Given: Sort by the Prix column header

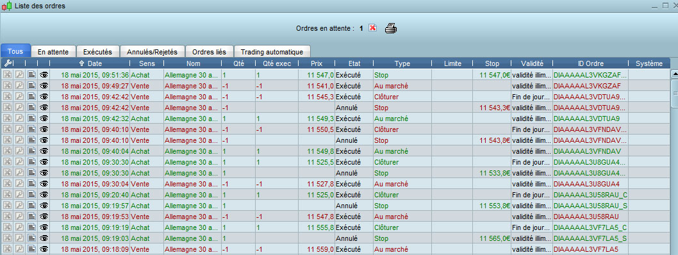Looking at the screenshot, I should coord(317,63).
